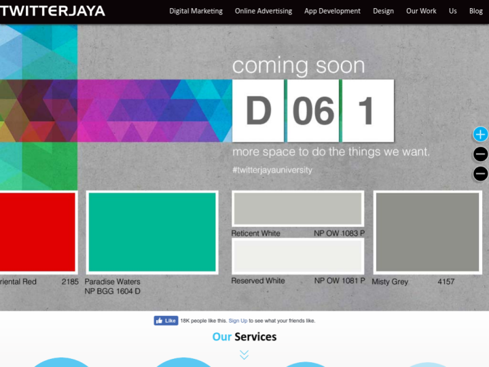Select Design in the navigation bar
The width and height of the screenshot is (489, 367).
pyautogui.click(x=383, y=12)
